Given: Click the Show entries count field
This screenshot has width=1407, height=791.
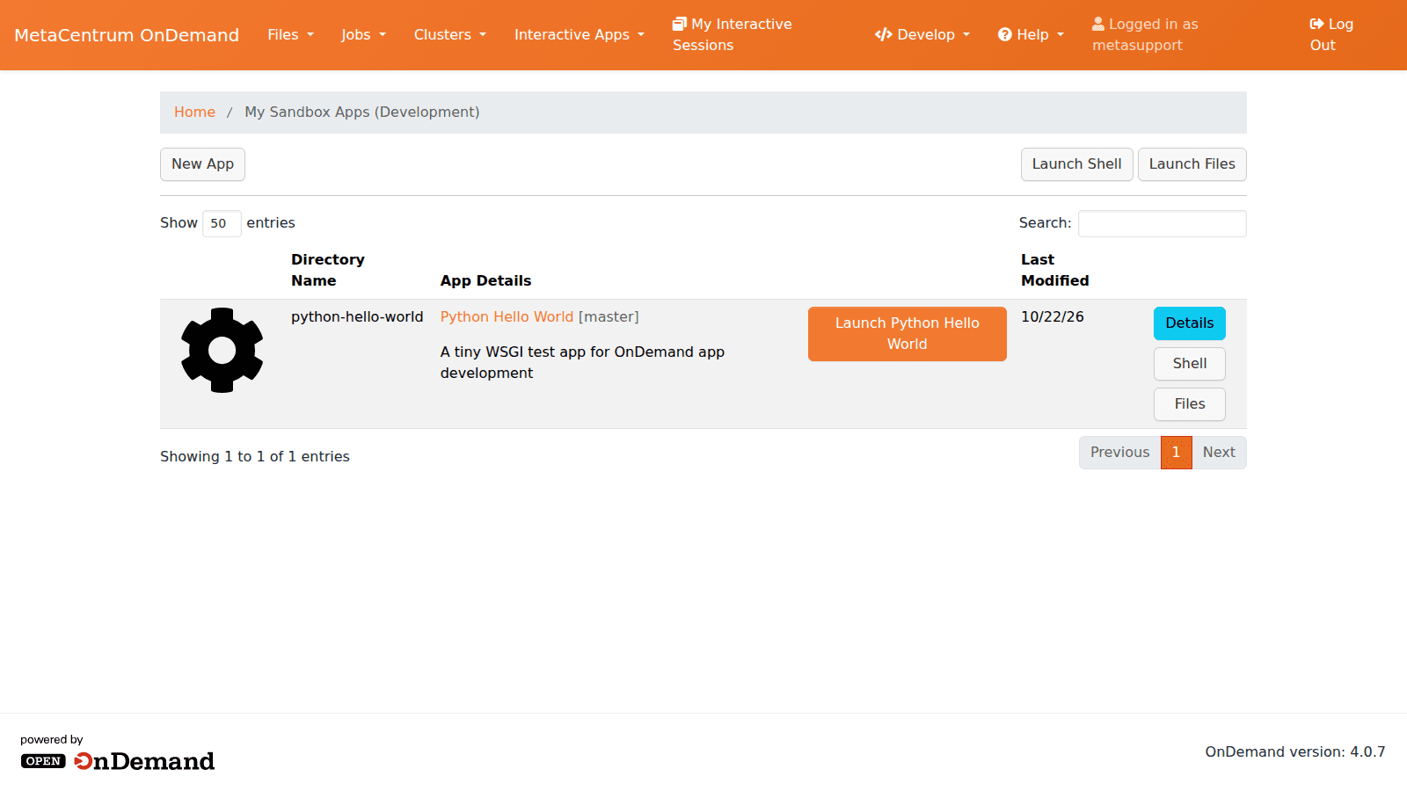Looking at the screenshot, I should [x=222, y=223].
